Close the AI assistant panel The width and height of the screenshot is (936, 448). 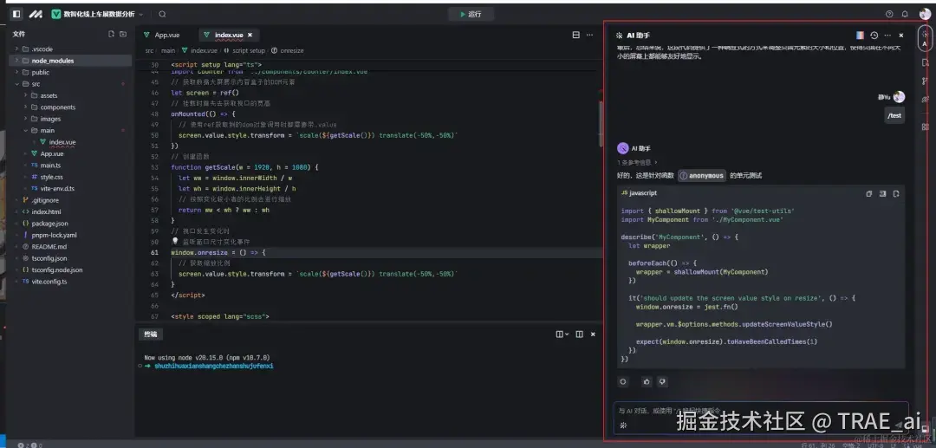click(901, 36)
